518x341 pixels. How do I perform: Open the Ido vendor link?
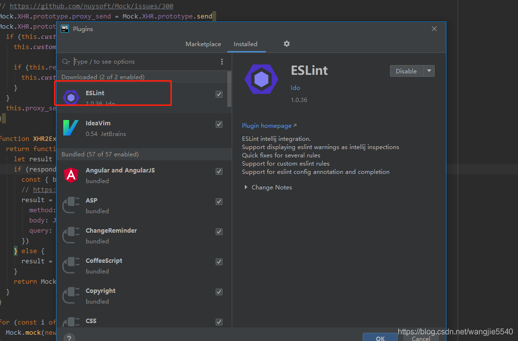click(296, 87)
